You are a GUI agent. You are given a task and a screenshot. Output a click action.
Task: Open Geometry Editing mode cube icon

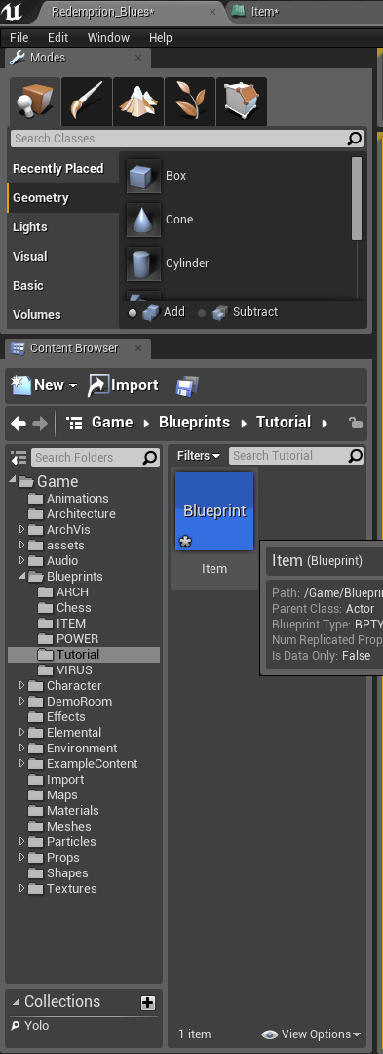(242, 101)
